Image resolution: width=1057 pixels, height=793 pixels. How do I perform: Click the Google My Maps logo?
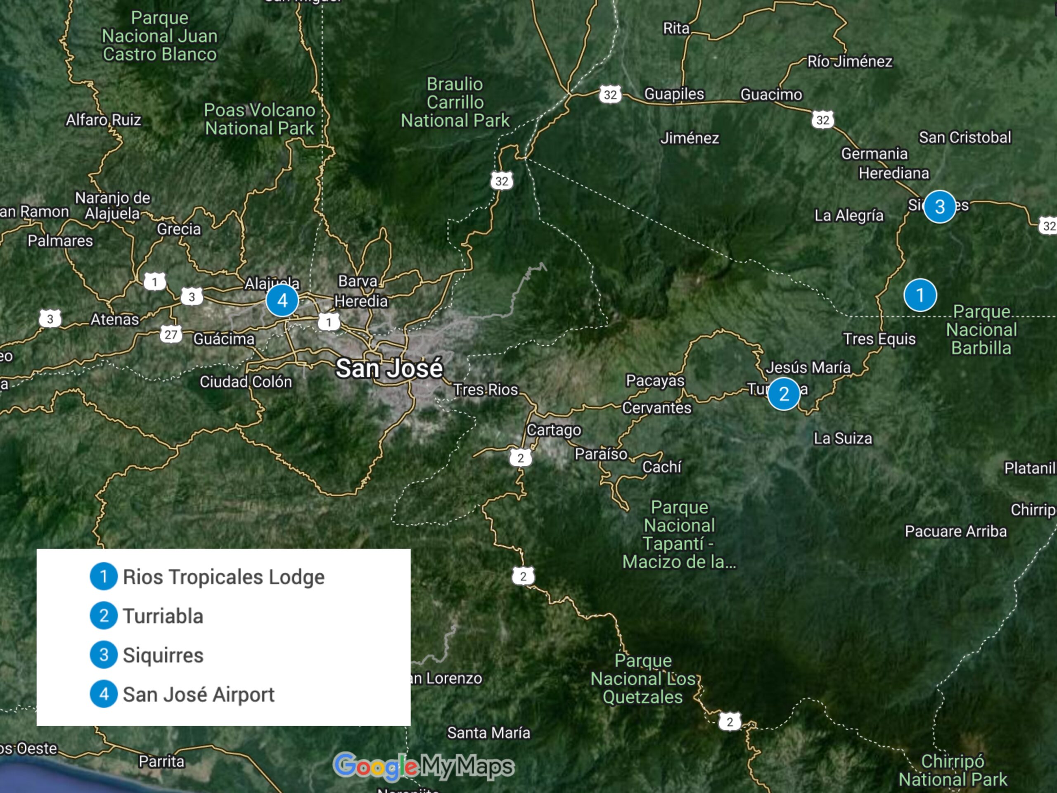[423, 766]
